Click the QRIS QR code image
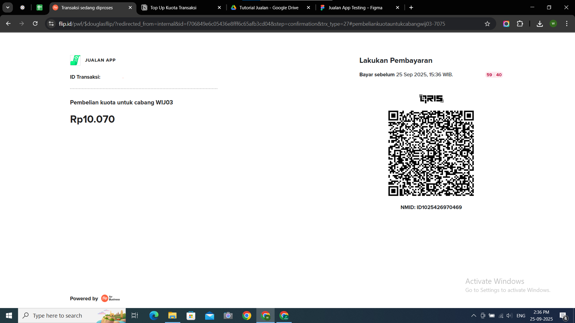The height and width of the screenshot is (323, 575). point(431,153)
